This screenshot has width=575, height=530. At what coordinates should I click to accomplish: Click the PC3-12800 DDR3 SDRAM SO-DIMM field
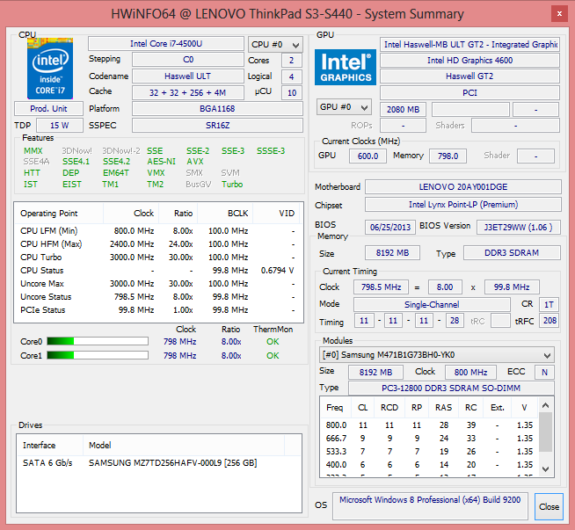451,388
